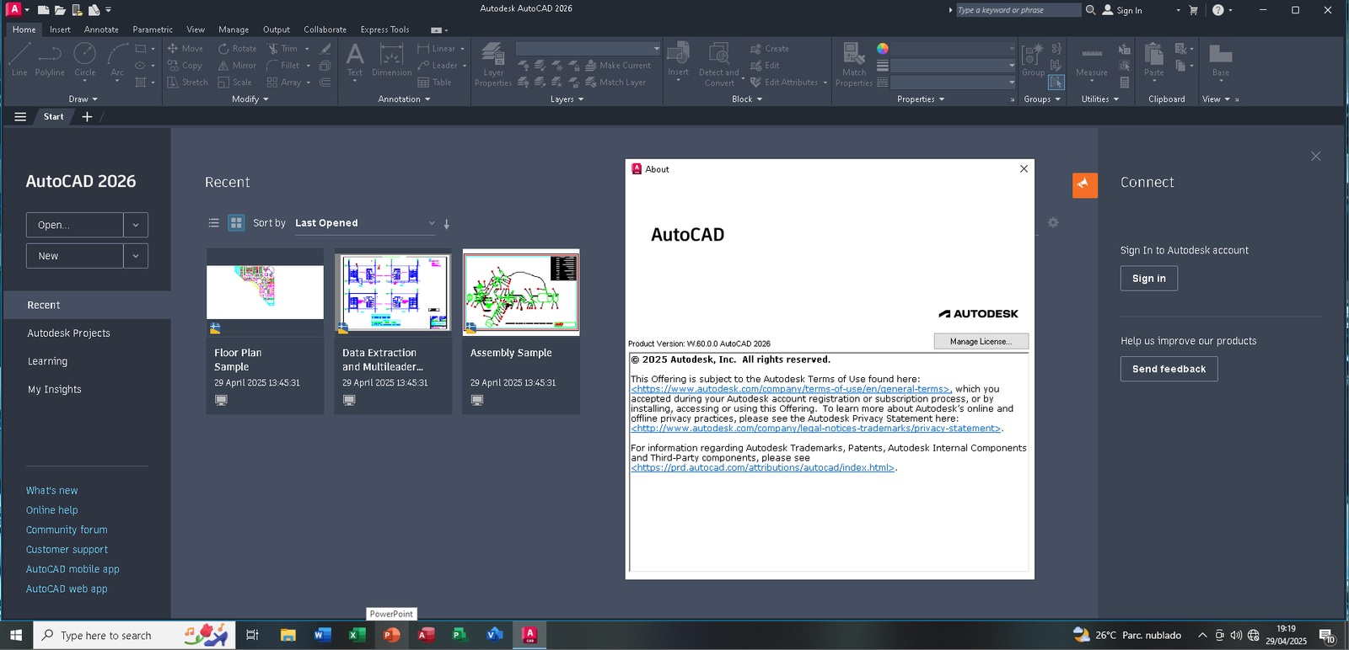Click the Move tool in Modify panel
1349x650 pixels.
pyautogui.click(x=185, y=49)
